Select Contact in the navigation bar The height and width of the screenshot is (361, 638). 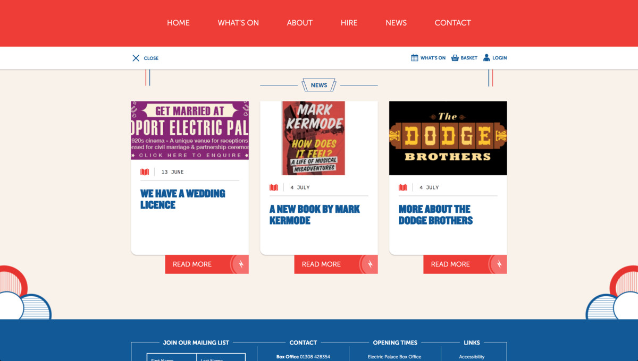(x=453, y=23)
